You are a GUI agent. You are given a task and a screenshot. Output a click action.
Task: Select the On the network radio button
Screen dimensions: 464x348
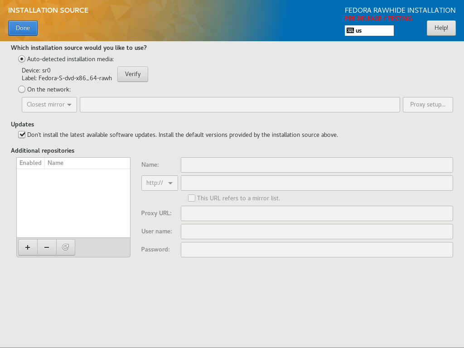click(22, 89)
